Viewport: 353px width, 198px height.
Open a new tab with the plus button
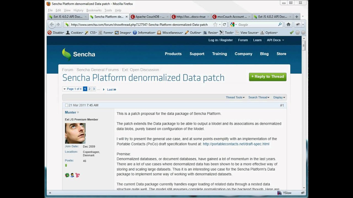point(297,17)
